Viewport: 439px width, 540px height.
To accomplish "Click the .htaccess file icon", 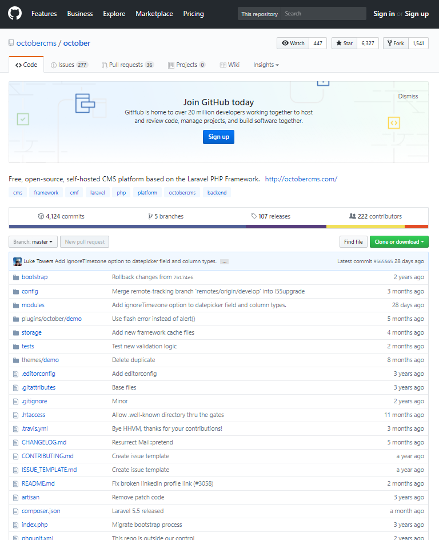I will point(15,415).
